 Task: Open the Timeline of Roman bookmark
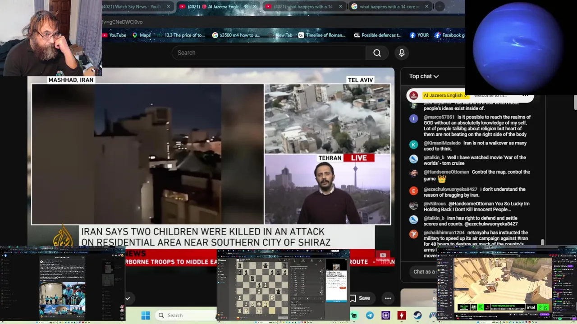point(322,35)
